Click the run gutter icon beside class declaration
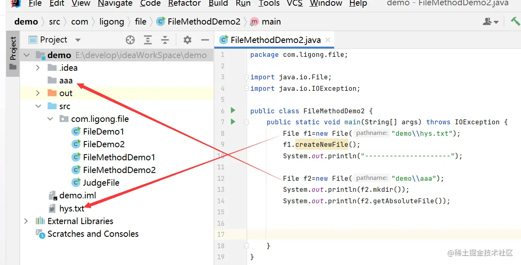Image resolution: width=521 pixels, height=265 pixels. tap(233, 110)
